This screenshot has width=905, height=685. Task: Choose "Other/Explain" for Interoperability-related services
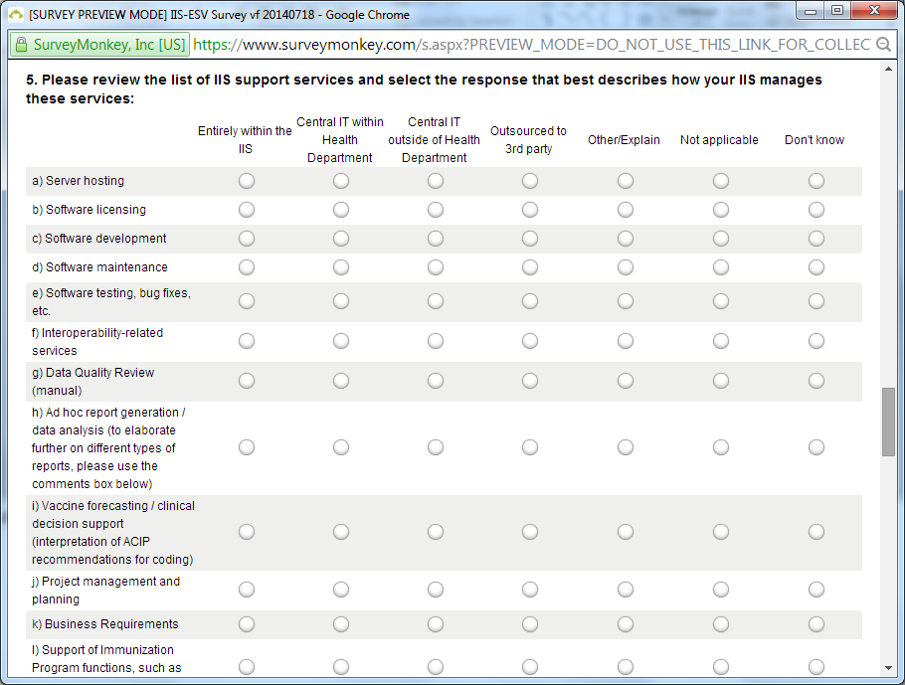point(625,341)
